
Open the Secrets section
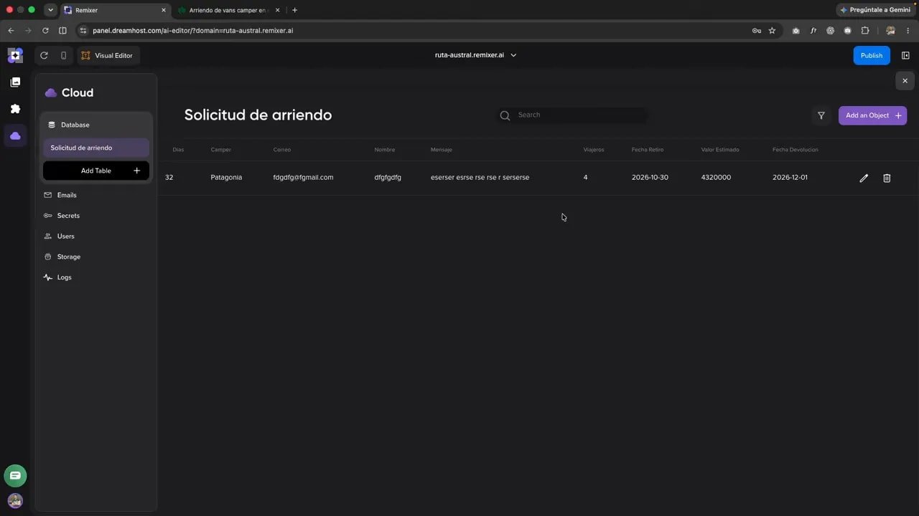67,216
